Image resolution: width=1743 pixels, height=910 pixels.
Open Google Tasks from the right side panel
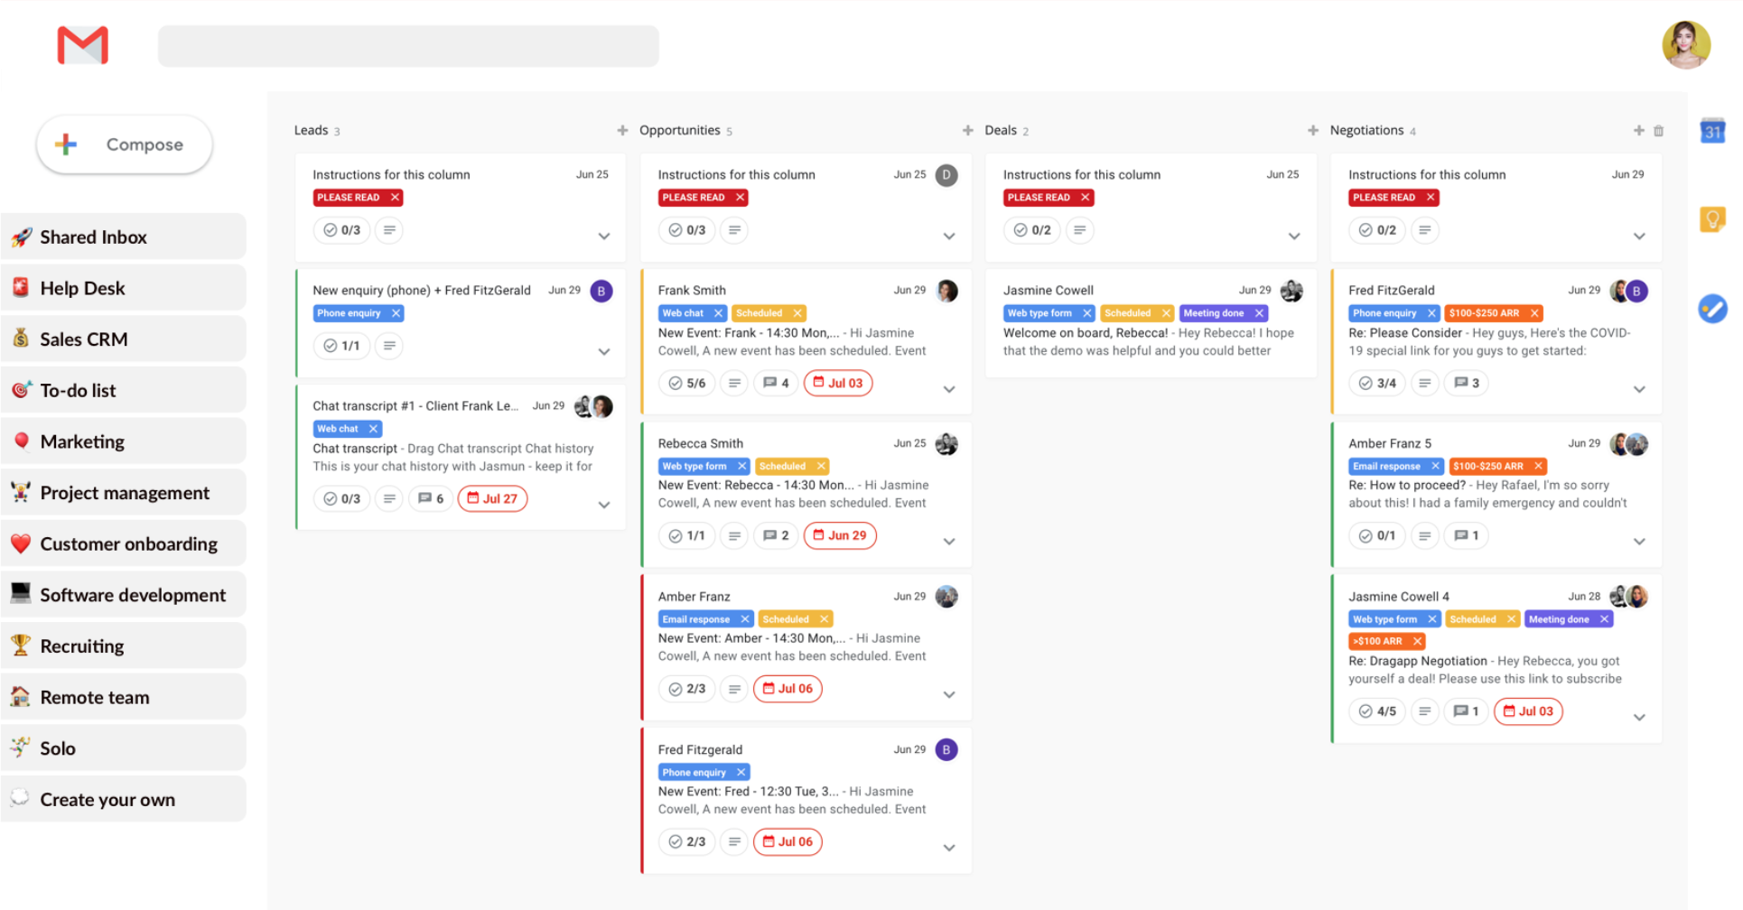[x=1713, y=308]
